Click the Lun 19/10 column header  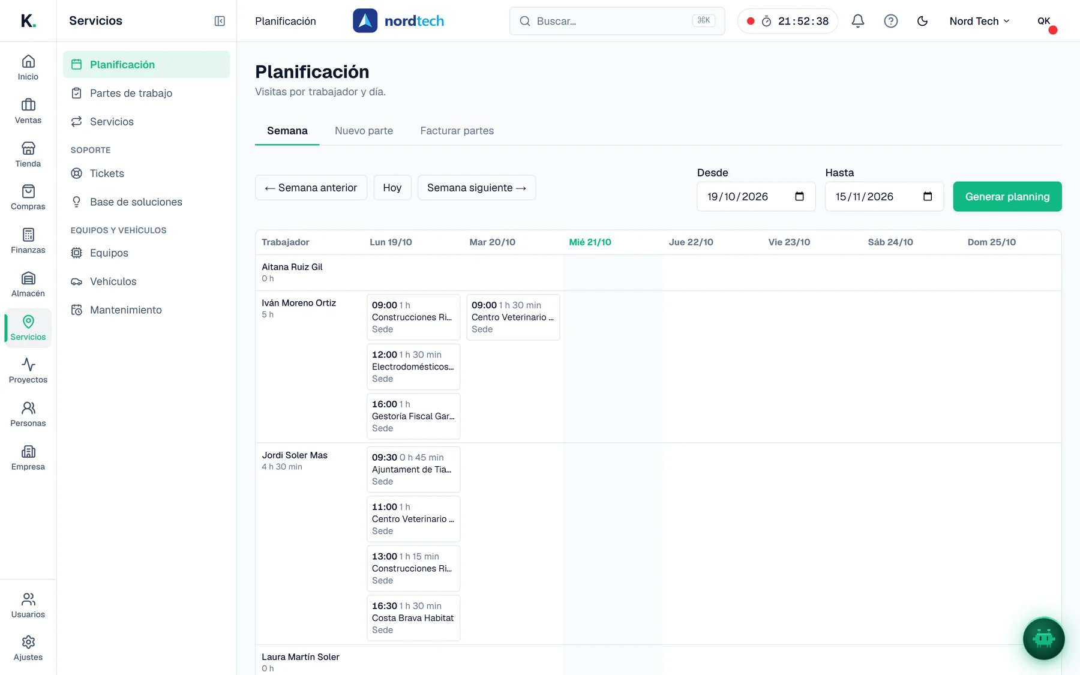click(391, 242)
